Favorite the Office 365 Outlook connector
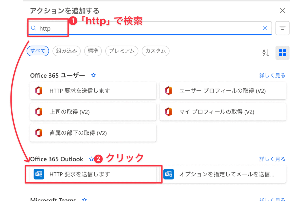Image resolution: width=290 pixels, height=201 pixels. pyautogui.click(x=91, y=159)
